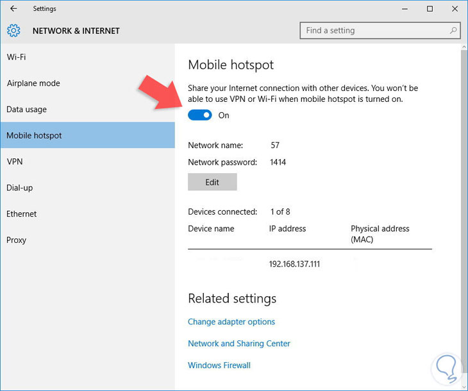Go to VPN settings

point(87,162)
